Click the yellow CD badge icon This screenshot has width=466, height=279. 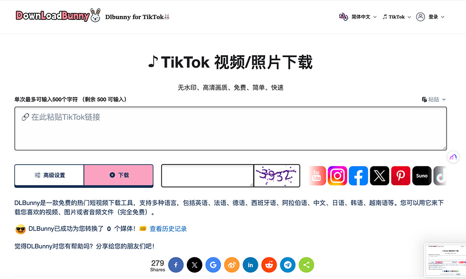143,229
